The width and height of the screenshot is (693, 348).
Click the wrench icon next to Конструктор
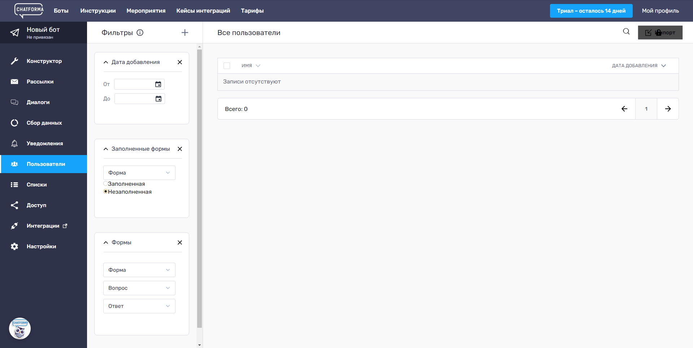[14, 61]
